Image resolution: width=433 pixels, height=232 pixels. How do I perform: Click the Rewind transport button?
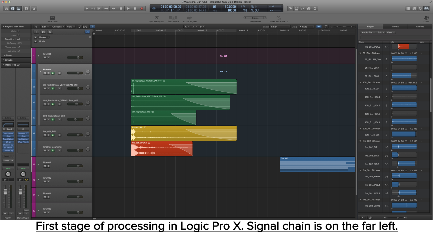(106, 8)
